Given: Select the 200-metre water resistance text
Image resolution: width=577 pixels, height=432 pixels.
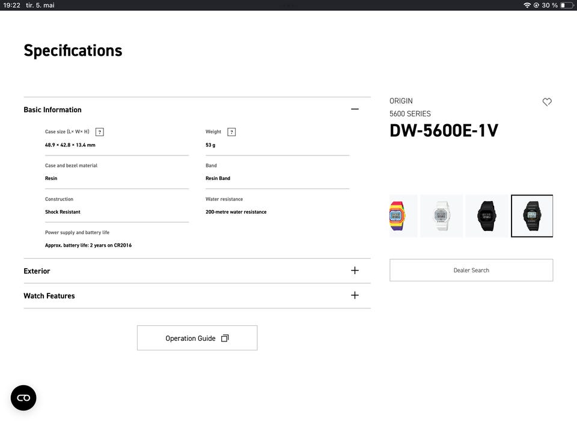Looking at the screenshot, I should pyautogui.click(x=236, y=212).
